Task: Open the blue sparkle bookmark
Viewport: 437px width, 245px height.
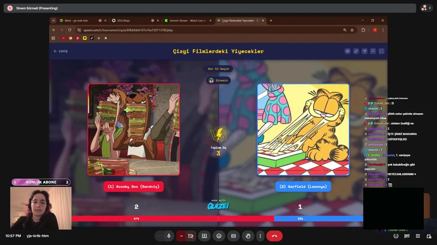Action: [x=99, y=38]
